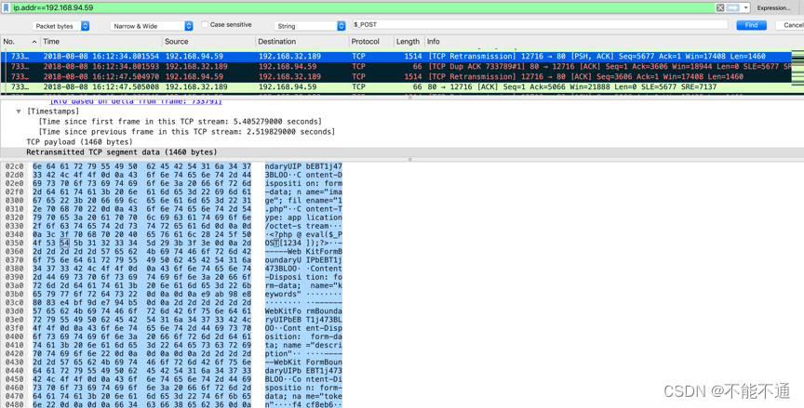
Task: Sort packets by the Time column header
Action: click(100, 42)
